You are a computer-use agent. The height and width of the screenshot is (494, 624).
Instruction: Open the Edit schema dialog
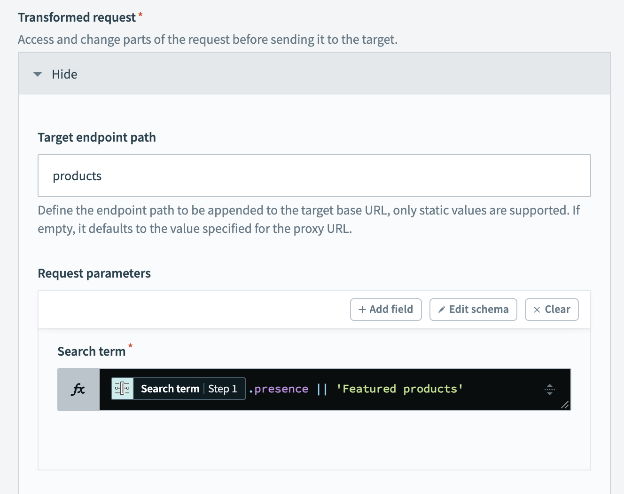(473, 310)
